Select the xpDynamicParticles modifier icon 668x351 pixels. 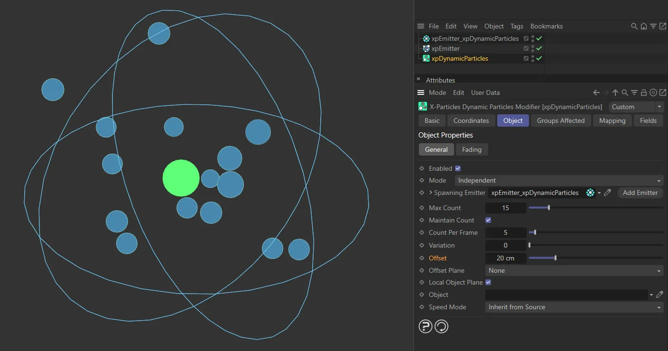point(426,58)
